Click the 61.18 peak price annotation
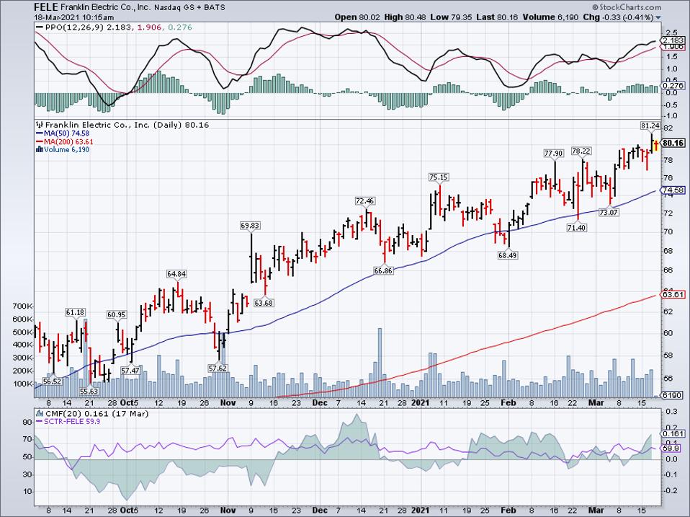This screenshot has width=690, height=517. tap(75, 313)
